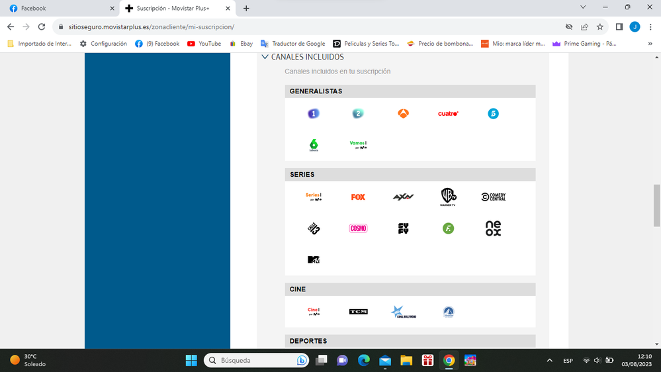The width and height of the screenshot is (661, 372).
Task: Go back to the previous page
Action: (11, 26)
